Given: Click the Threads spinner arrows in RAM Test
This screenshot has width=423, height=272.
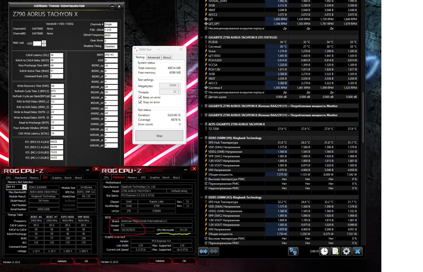Looking at the screenshot, I should click(178, 92).
